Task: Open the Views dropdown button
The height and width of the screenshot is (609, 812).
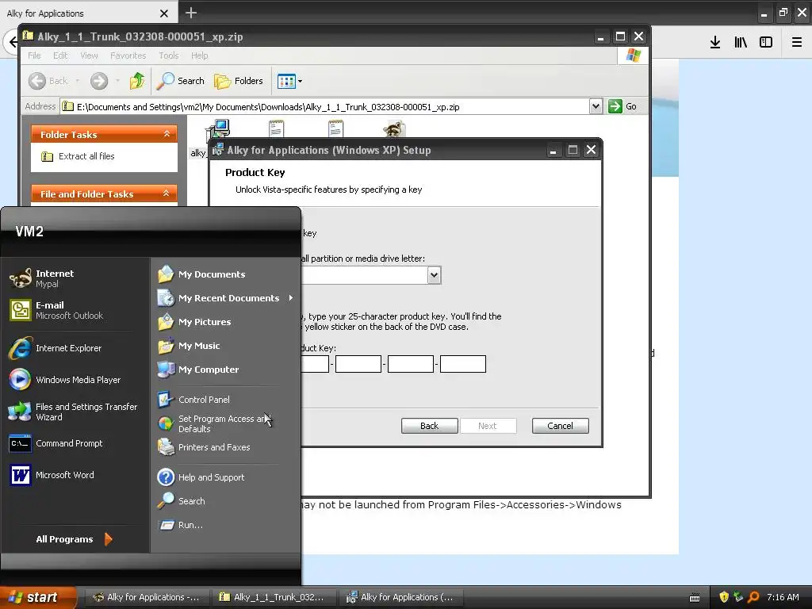Action: click(x=289, y=81)
